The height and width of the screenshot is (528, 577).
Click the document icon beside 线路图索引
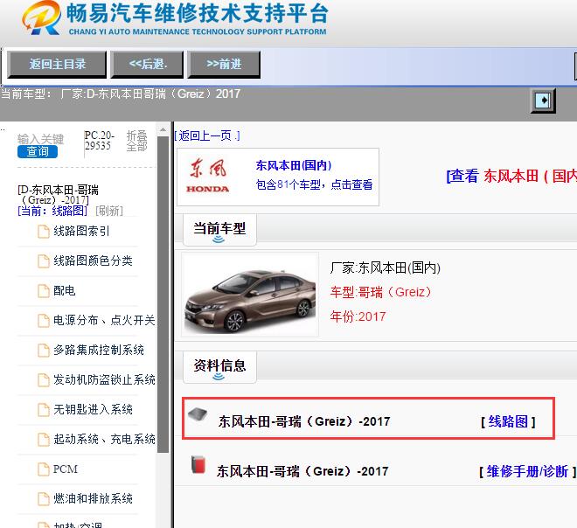click(44, 232)
